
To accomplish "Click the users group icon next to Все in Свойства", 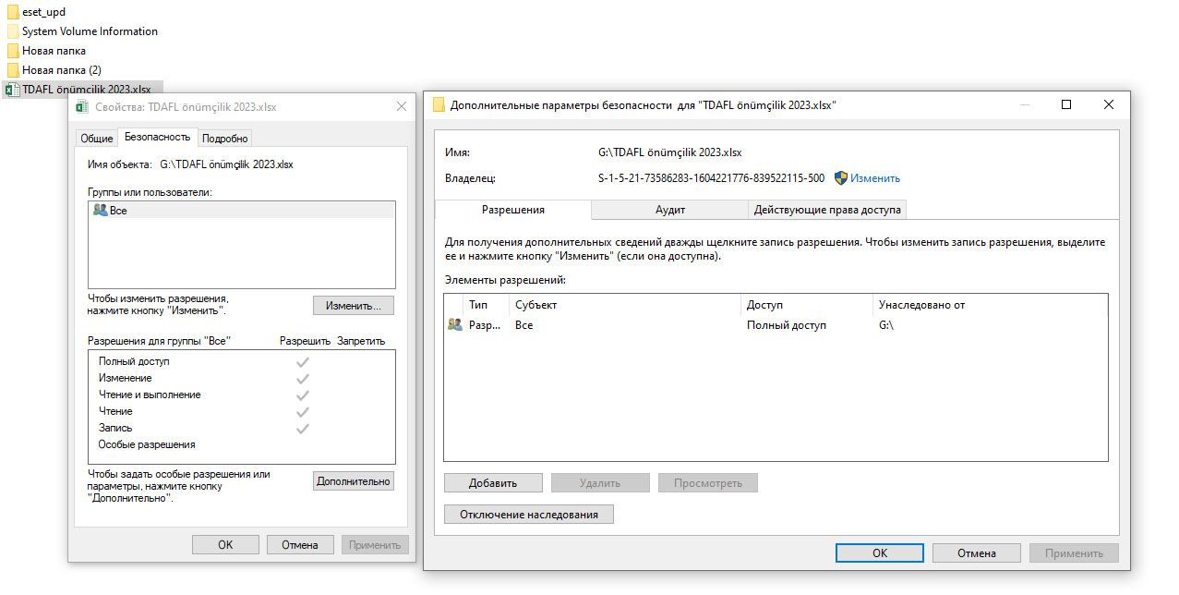I will [x=101, y=211].
